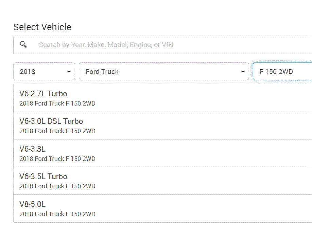This screenshot has width=312, height=245.
Task: Click the '2018' text in the year selector
Action: coord(28,72)
